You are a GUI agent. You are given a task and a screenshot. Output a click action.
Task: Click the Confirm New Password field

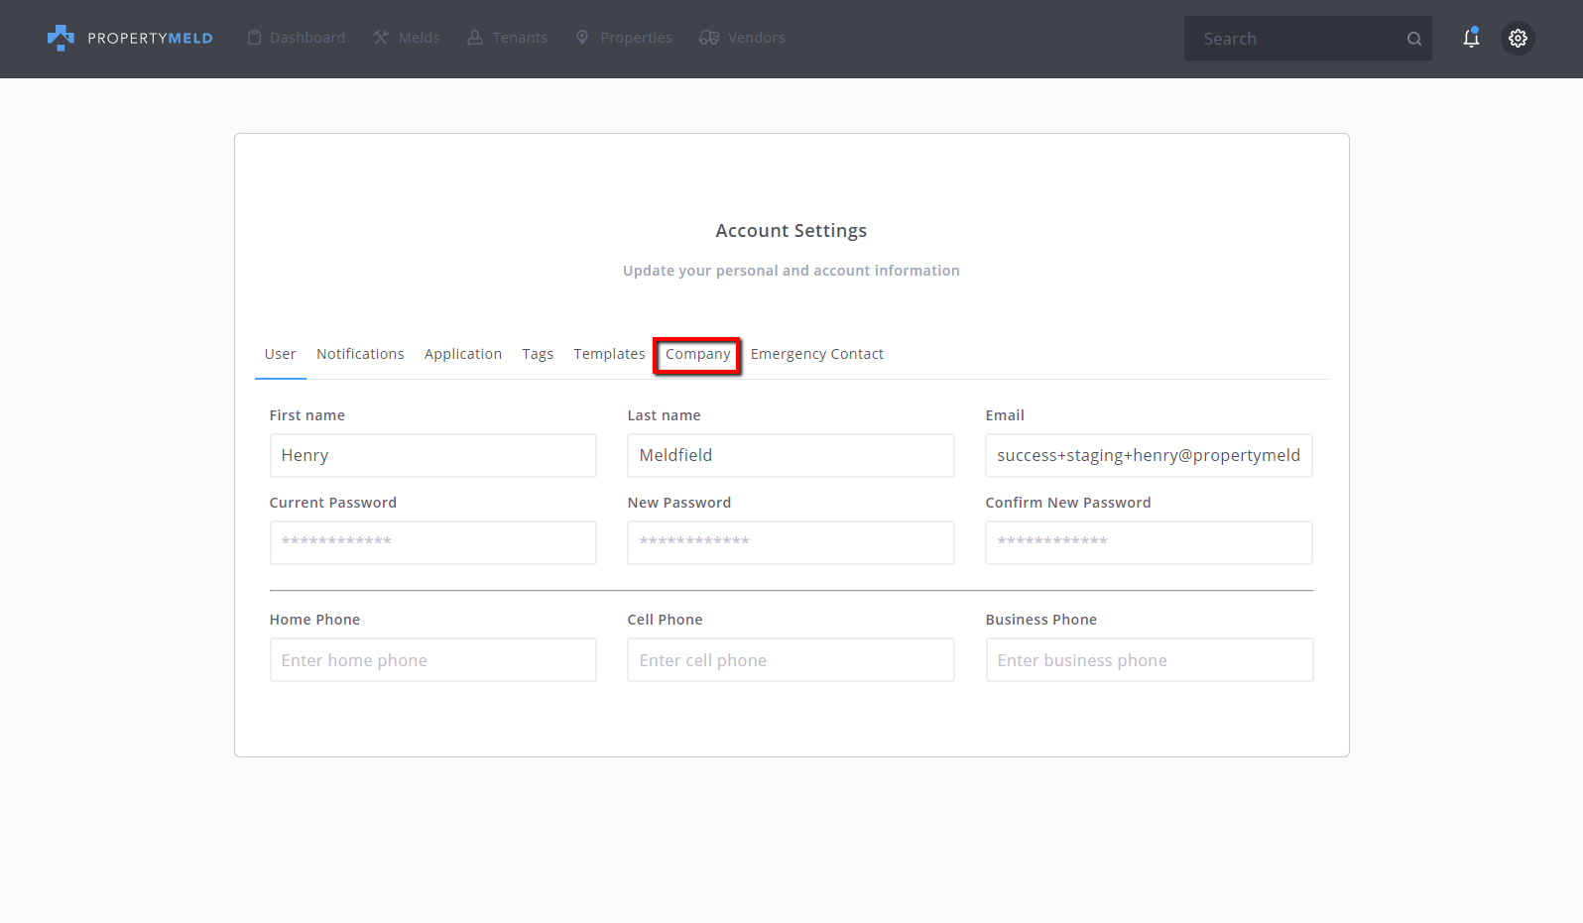[1149, 542]
